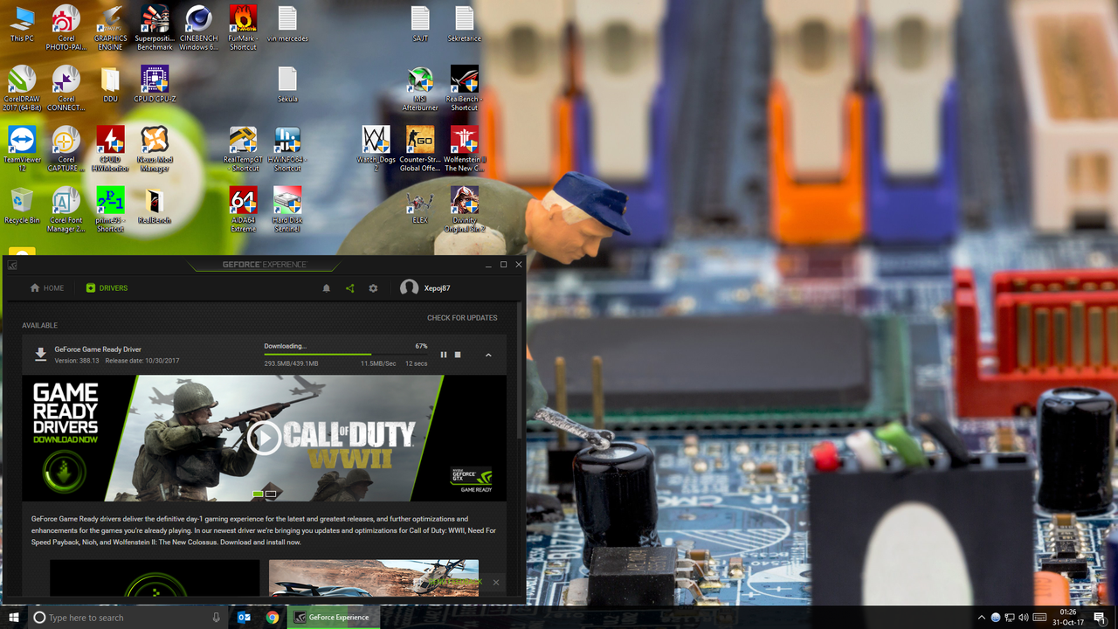
Task: Select Corel CONNECT desktop icon
Action: tap(66, 88)
